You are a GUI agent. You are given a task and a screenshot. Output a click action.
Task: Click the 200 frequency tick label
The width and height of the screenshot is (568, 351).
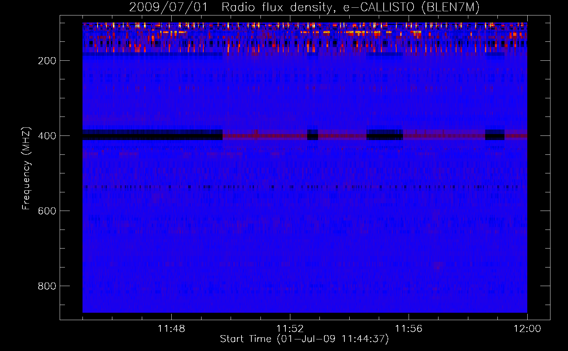pyautogui.click(x=47, y=61)
